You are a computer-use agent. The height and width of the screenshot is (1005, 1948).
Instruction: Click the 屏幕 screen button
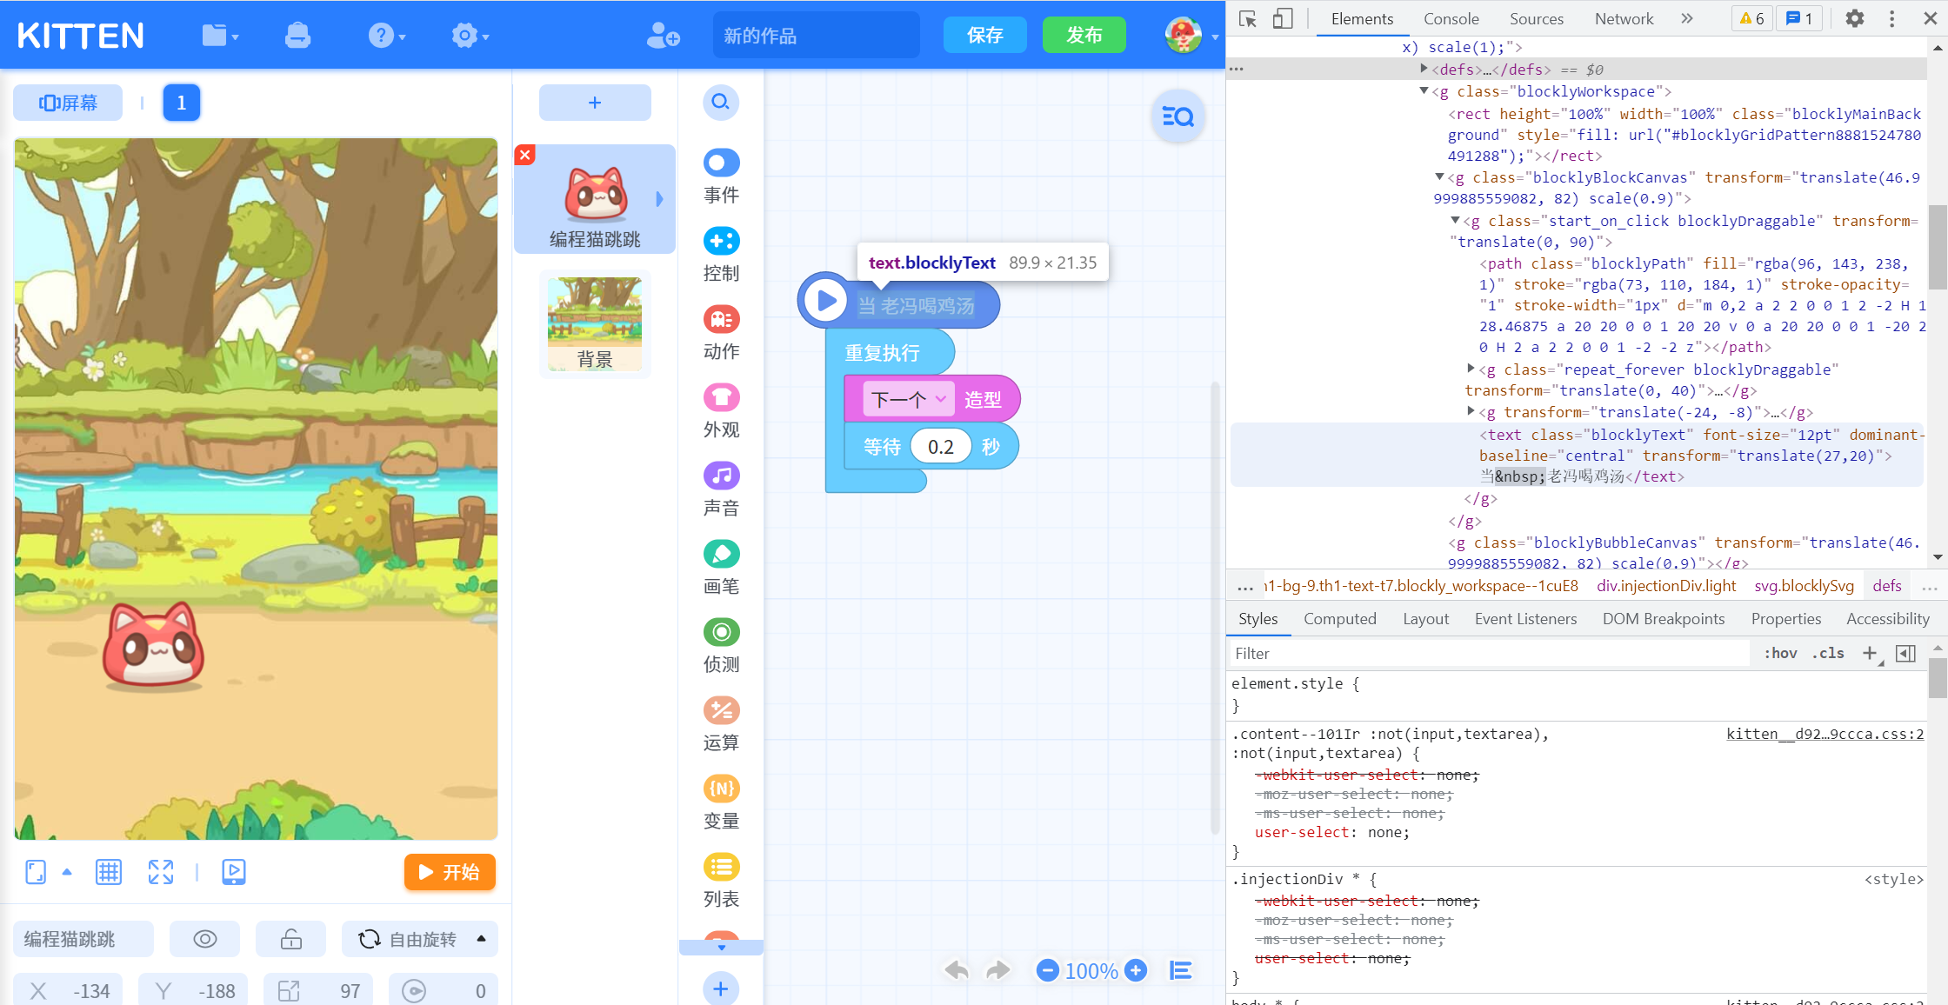(68, 103)
